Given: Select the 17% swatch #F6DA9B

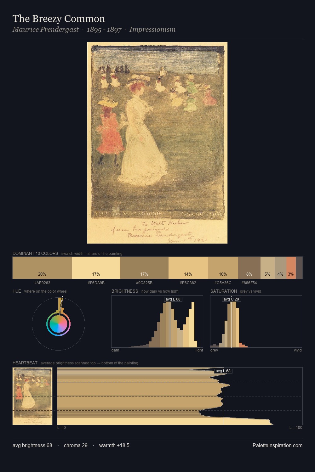Looking at the screenshot, I should tap(96, 268).
